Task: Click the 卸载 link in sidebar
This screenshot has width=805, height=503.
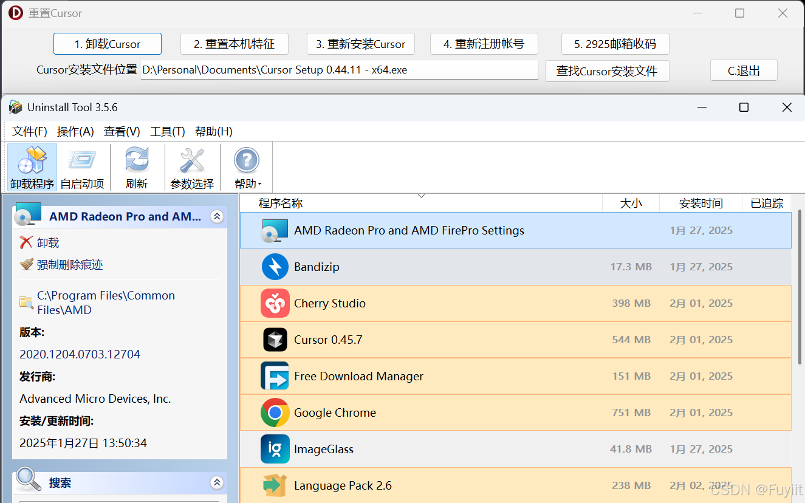Action: tap(48, 242)
